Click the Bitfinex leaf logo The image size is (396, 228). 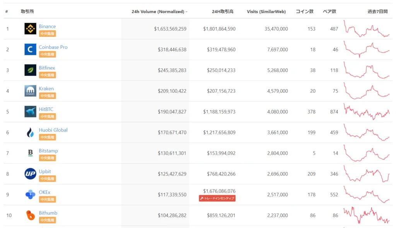(x=30, y=70)
